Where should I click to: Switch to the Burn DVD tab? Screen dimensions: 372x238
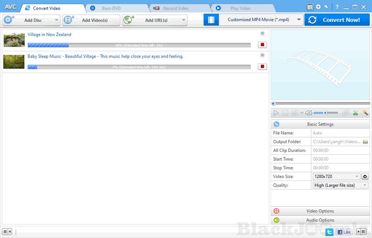111,8
